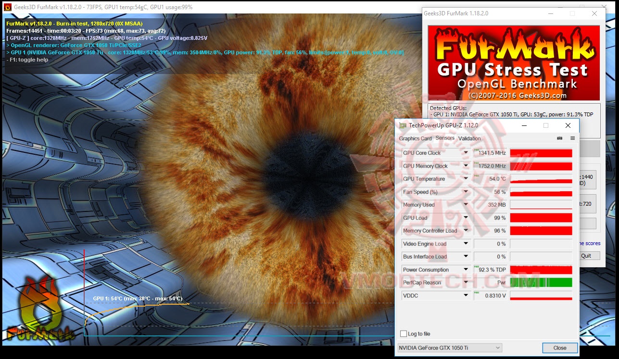
Task: Click the green PerfCap Reason graph
Action: coord(541,283)
